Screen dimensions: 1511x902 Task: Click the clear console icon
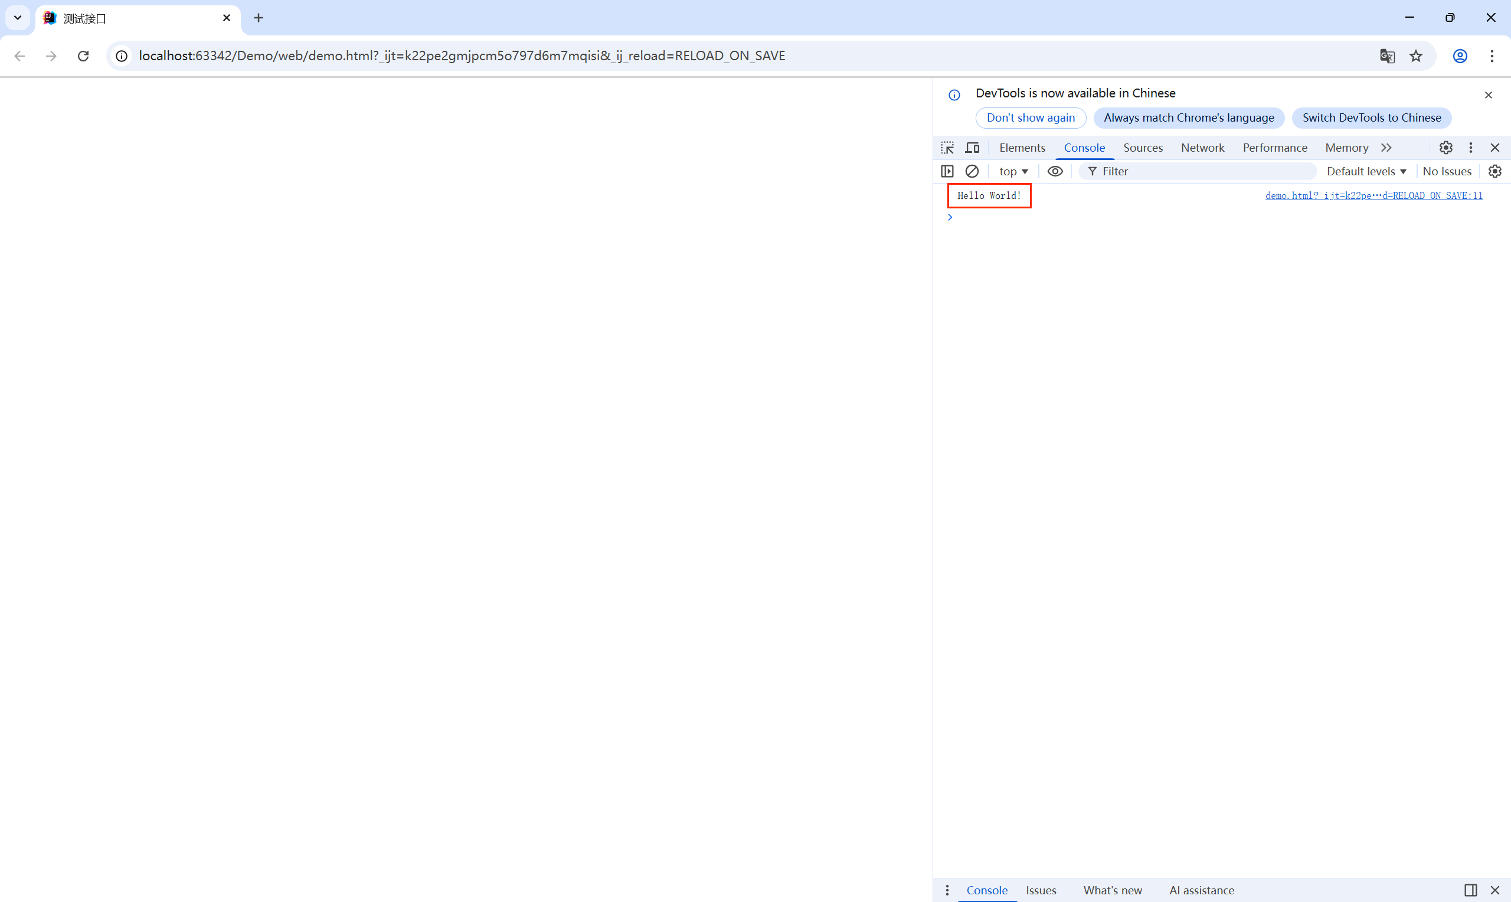coord(972,171)
